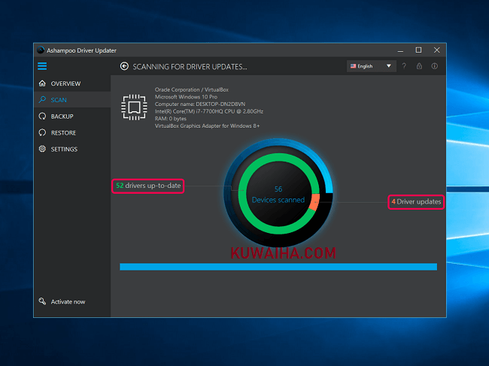The image size is (489, 366).
Task: Open the info circle icon
Action: (x=434, y=66)
